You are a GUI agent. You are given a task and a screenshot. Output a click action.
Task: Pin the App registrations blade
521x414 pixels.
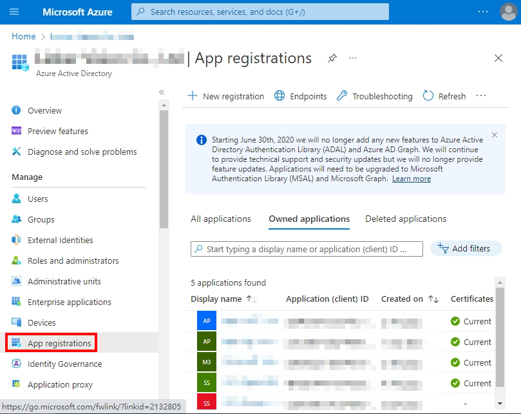pos(332,58)
